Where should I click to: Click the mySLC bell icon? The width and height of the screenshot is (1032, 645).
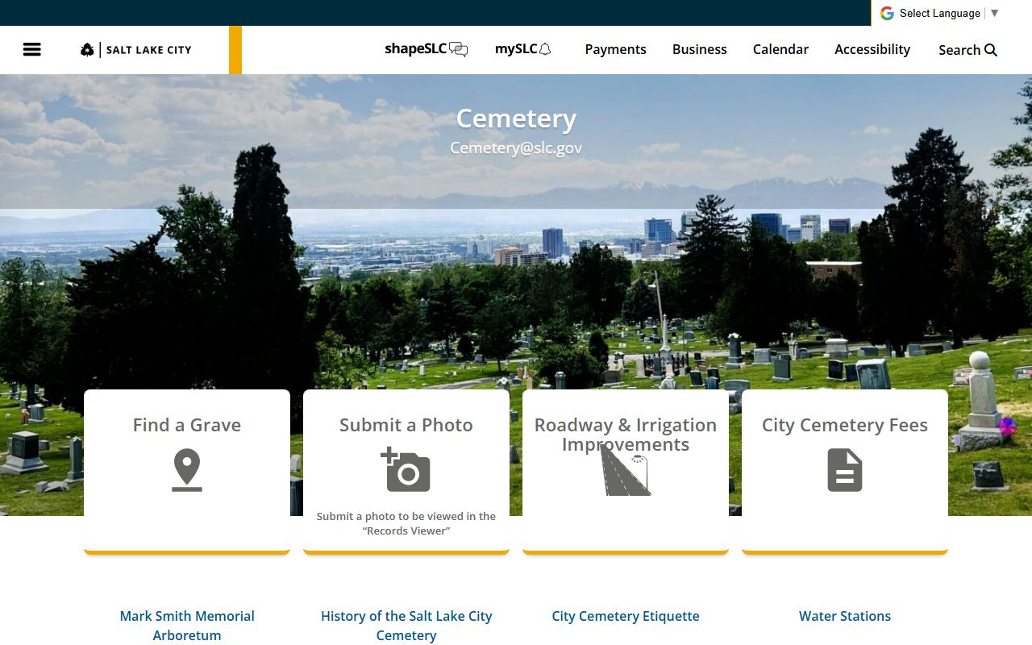[x=545, y=49]
